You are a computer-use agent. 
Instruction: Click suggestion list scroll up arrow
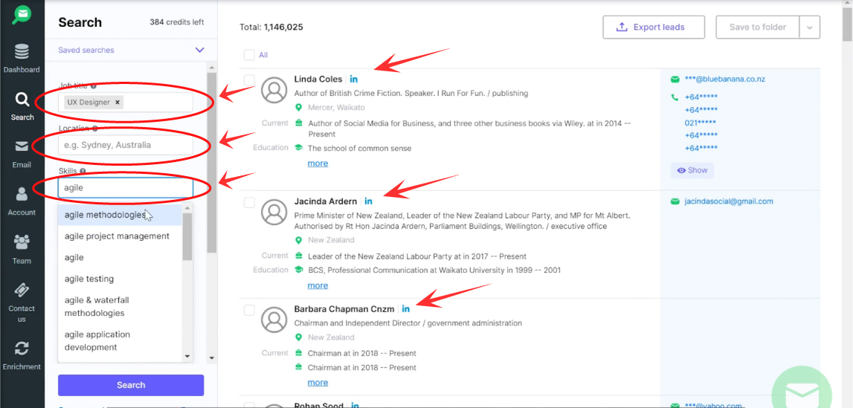187,208
